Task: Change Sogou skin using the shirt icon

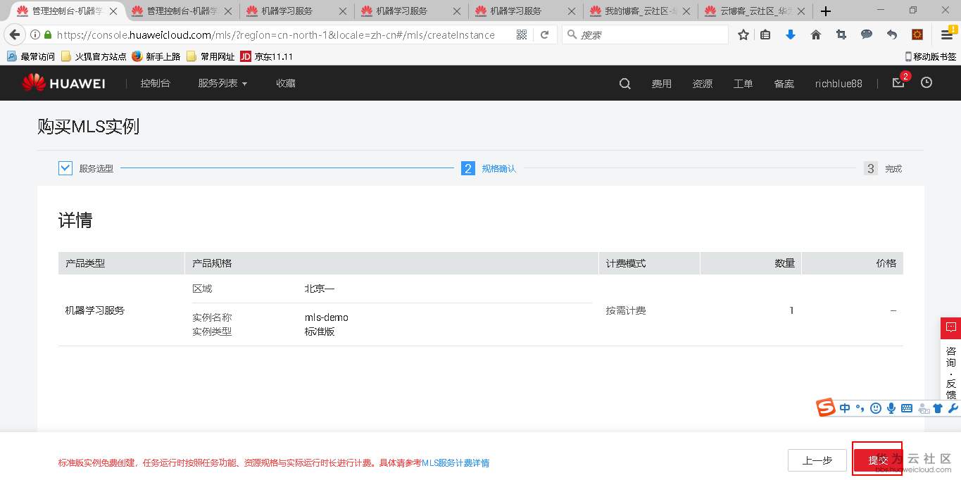Action: pos(938,408)
